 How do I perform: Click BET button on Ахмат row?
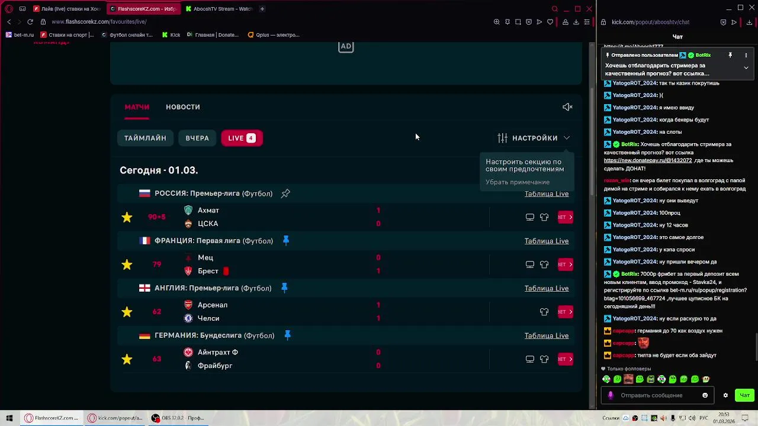566,217
